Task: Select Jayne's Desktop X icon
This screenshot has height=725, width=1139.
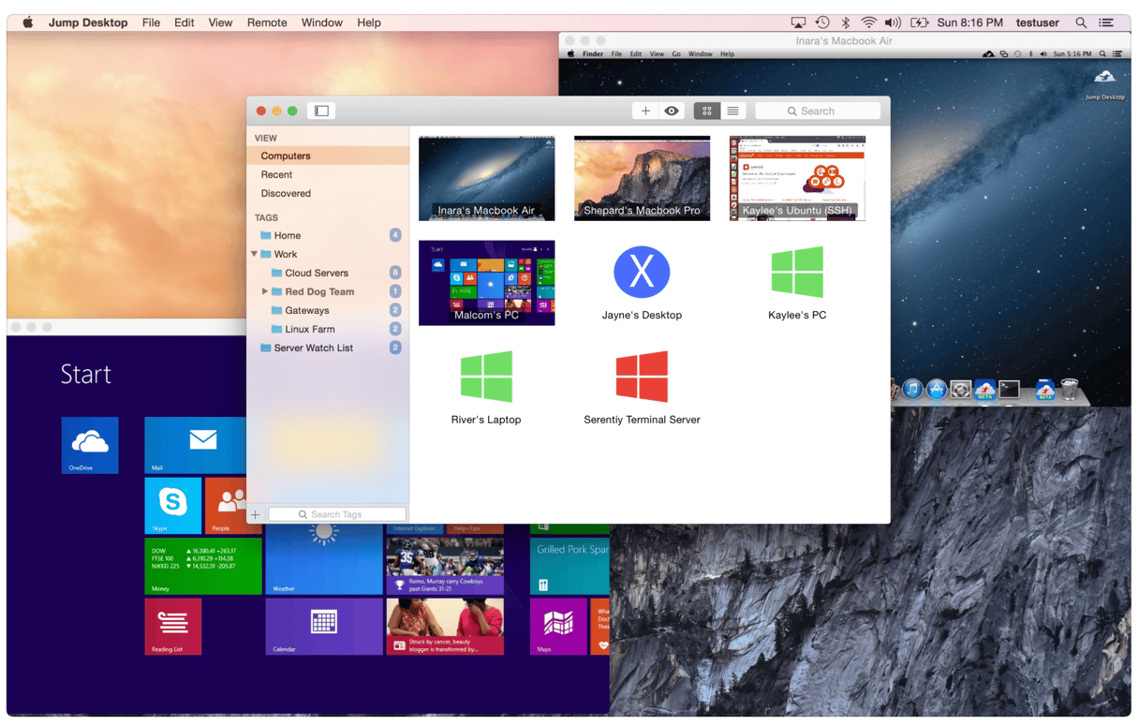Action: coord(642,272)
